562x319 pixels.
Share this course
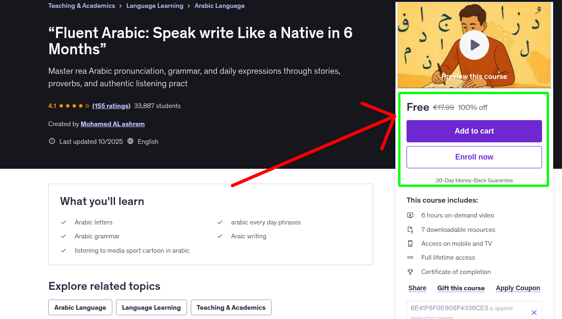pyautogui.click(x=417, y=288)
